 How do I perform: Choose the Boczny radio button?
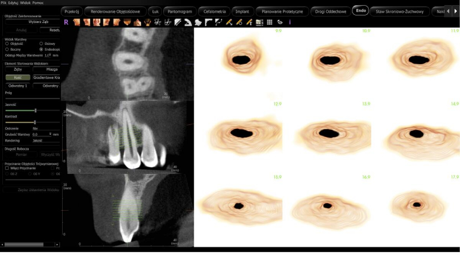click(x=7, y=49)
